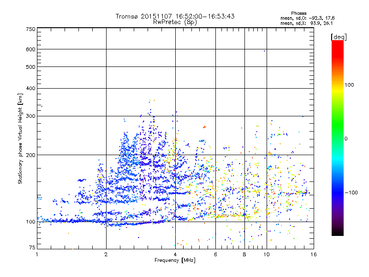Click the 'Stationary phase Virtual Height [km]' axis title

20,139
